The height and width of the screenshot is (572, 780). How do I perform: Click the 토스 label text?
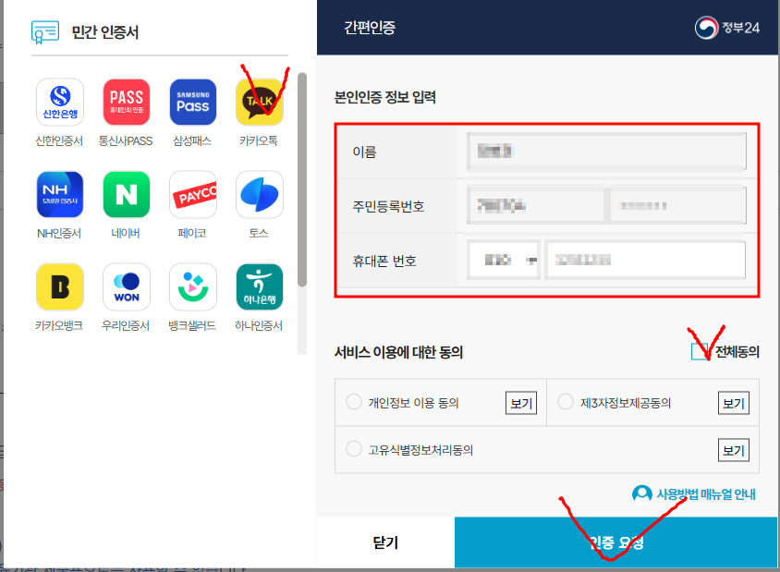coord(259,233)
